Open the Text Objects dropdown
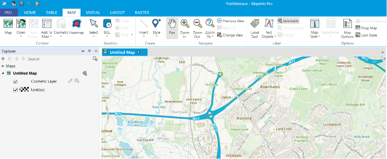 275,37
